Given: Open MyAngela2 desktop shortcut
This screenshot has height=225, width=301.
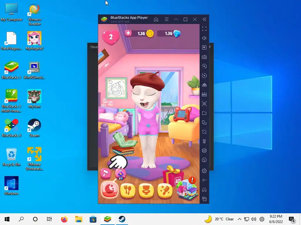Looking at the screenshot, I should [x=34, y=41].
